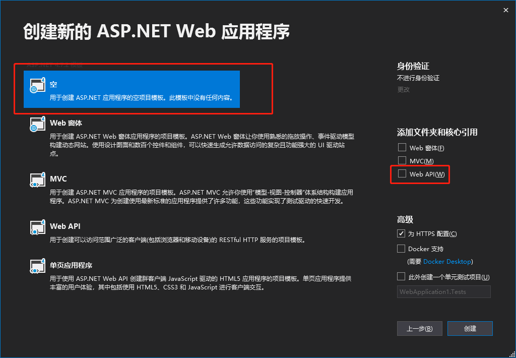The width and height of the screenshot is (516, 358).
Task: Select the 单页应用程序 template icon
Action: pos(37,266)
